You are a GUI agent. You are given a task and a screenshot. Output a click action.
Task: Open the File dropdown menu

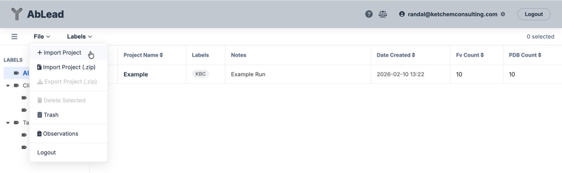point(42,36)
